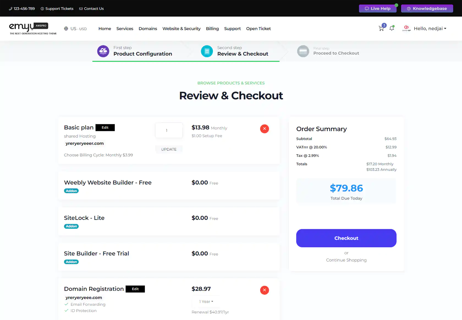Image resolution: width=462 pixels, height=320 pixels.
Task: Open Contact Us link
Action: coord(91,9)
